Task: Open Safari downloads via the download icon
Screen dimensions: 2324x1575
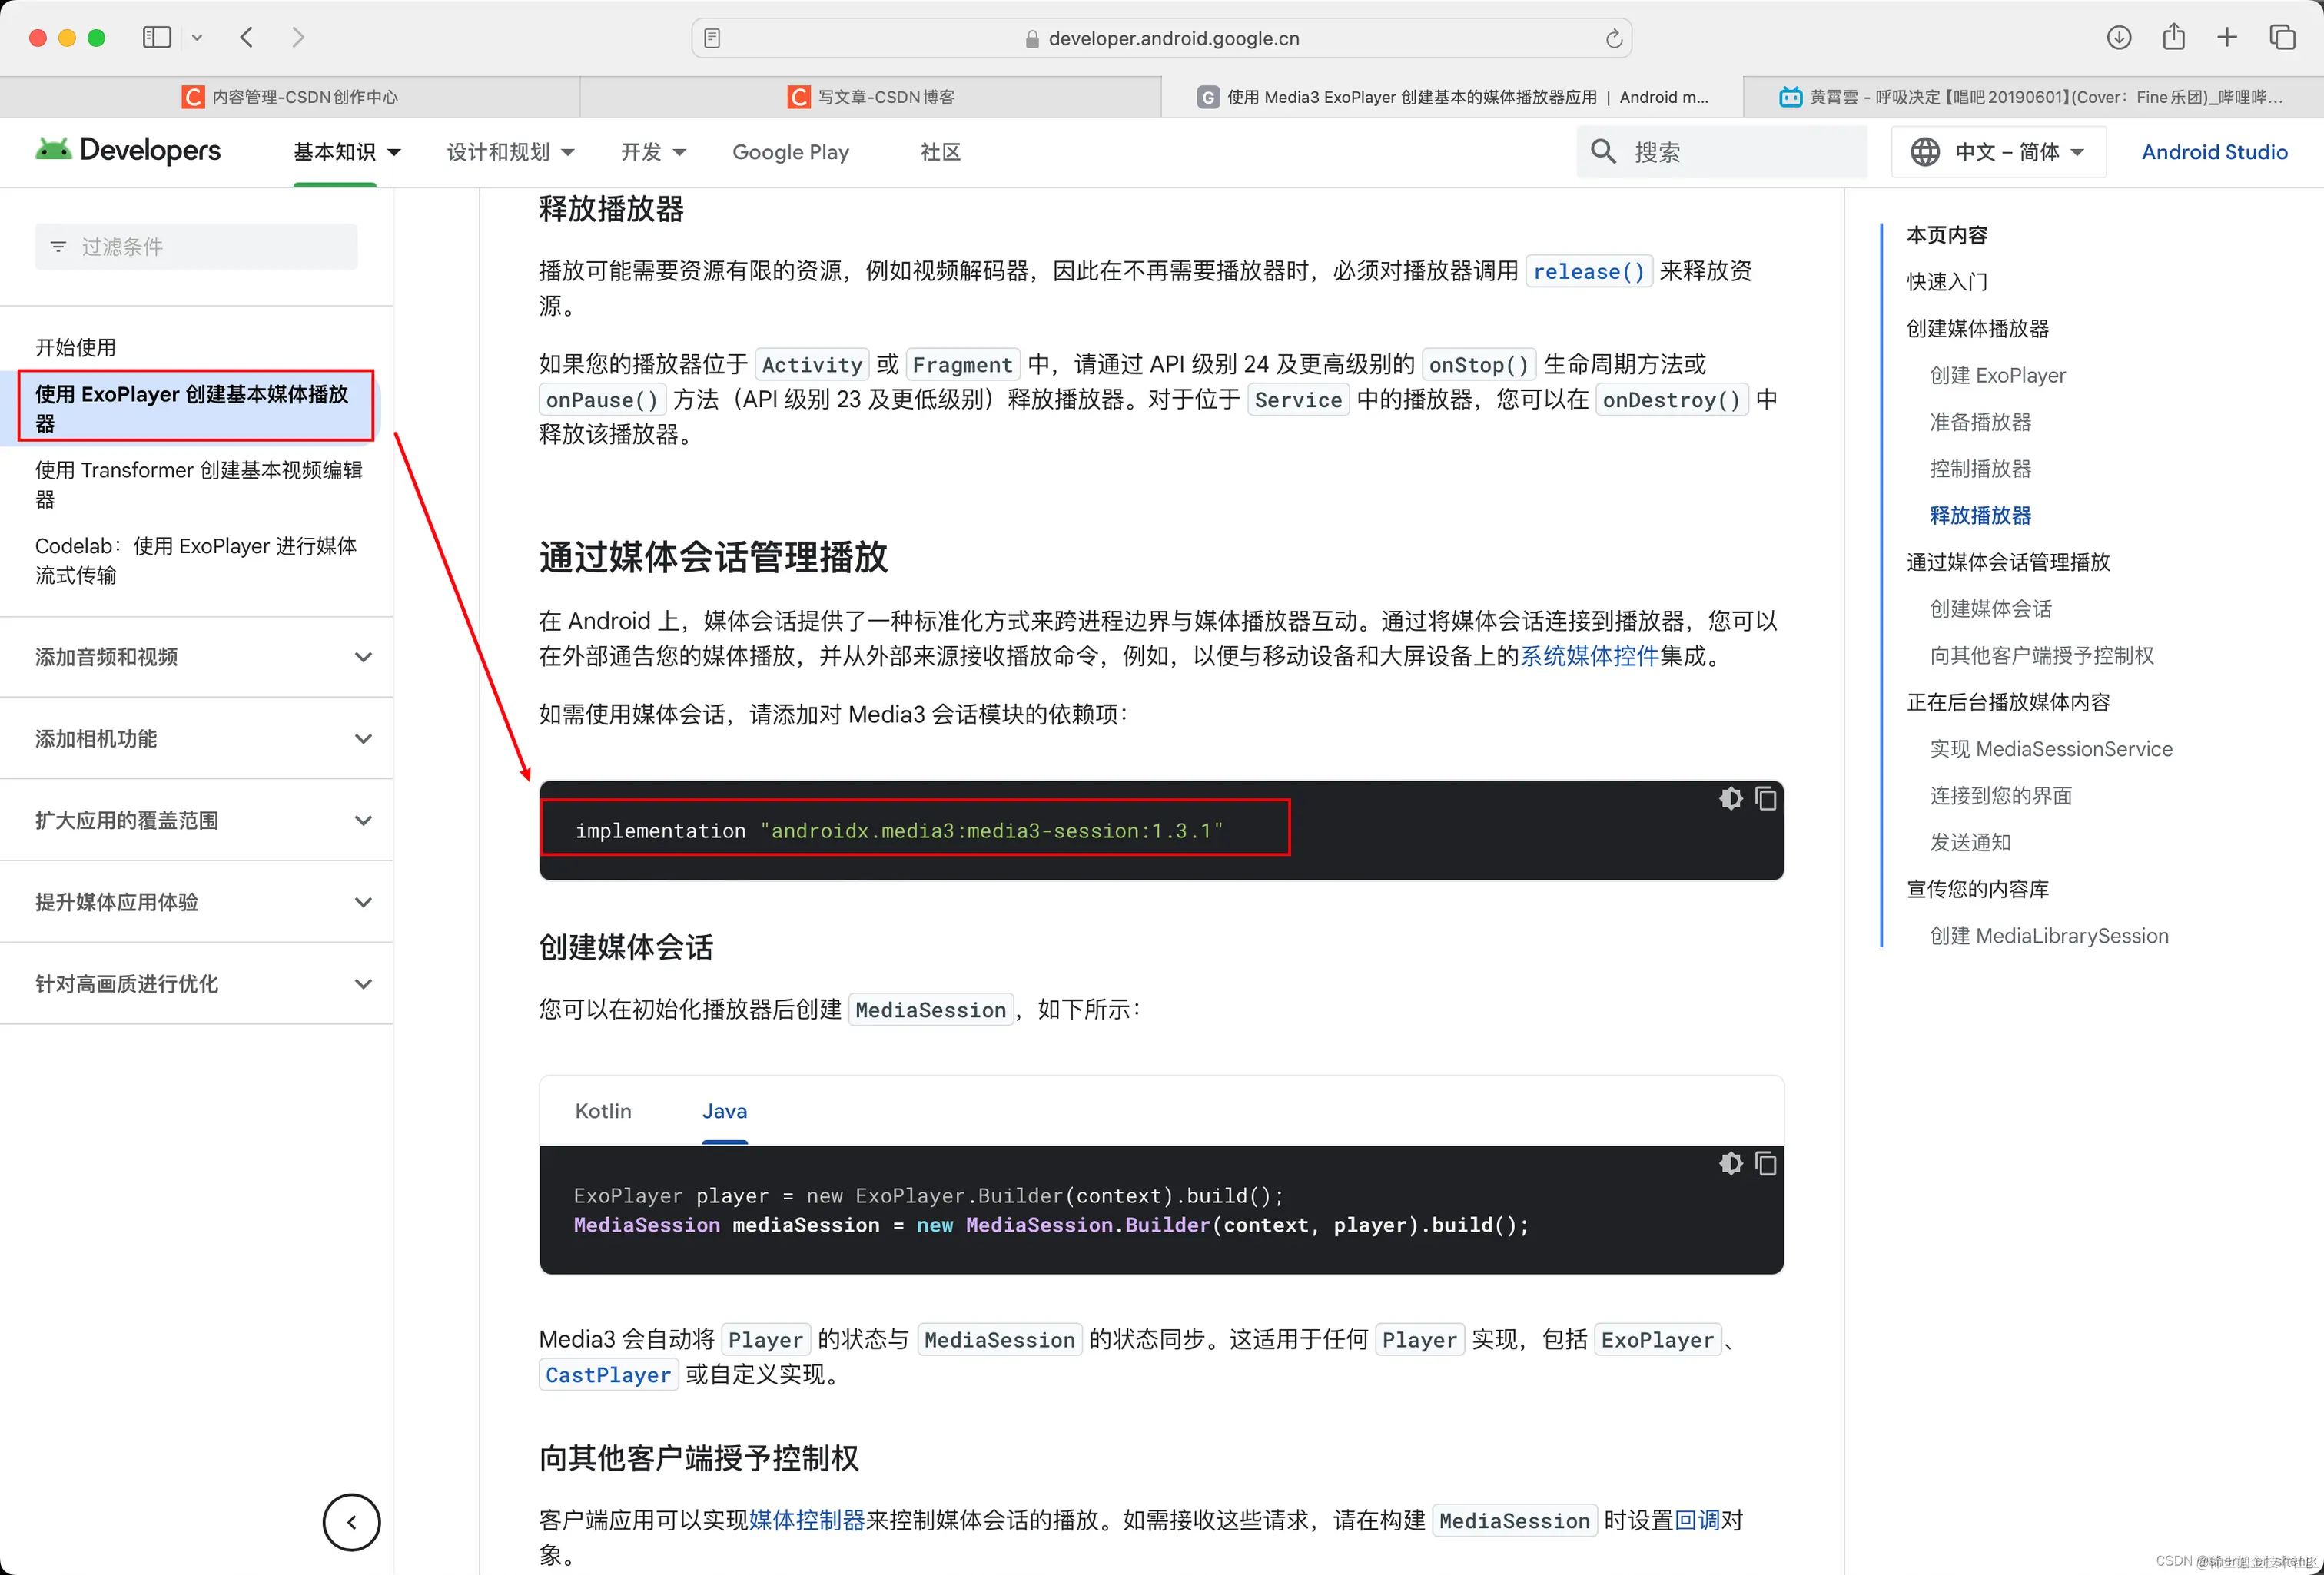Action: [x=2118, y=37]
